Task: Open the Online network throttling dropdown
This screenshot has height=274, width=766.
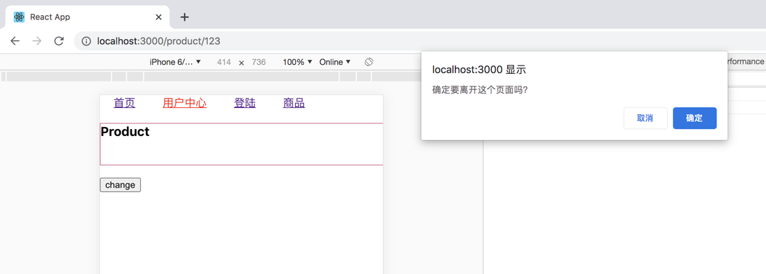Action: pos(335,62)
